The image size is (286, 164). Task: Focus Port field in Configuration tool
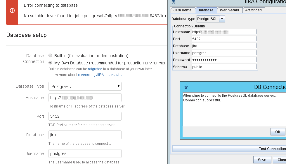[x=224, y=39]
